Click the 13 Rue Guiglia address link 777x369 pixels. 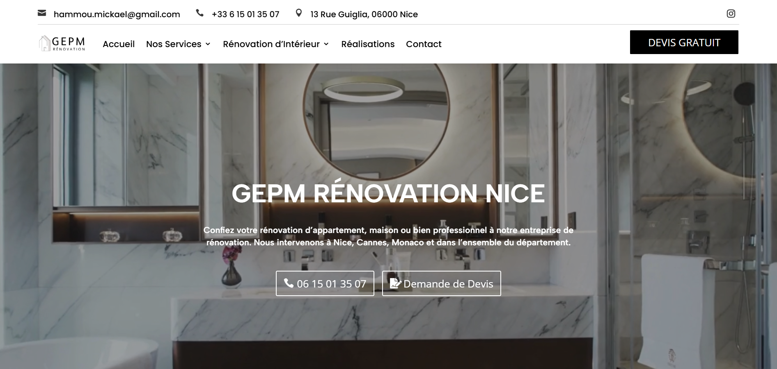[x=364, y=14]
